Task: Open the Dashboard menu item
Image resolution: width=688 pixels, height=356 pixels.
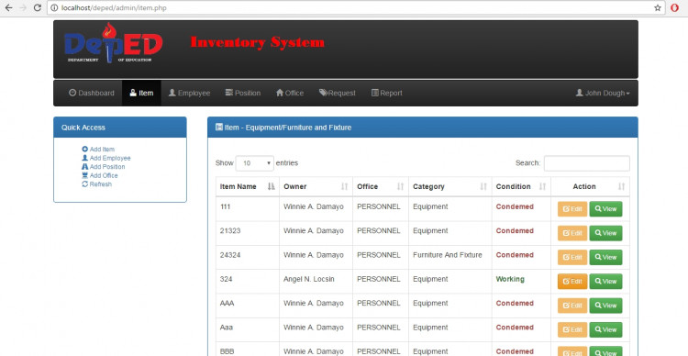Action: 91,93
